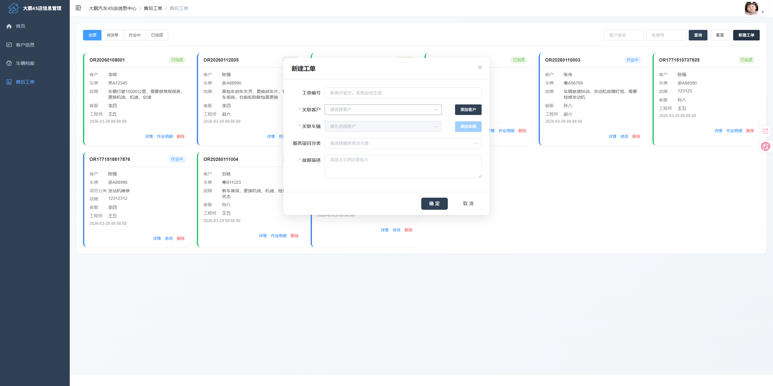
Task: Click breadcrumb 大鹏汽车4S店信息中心
Action: [113, 8]
